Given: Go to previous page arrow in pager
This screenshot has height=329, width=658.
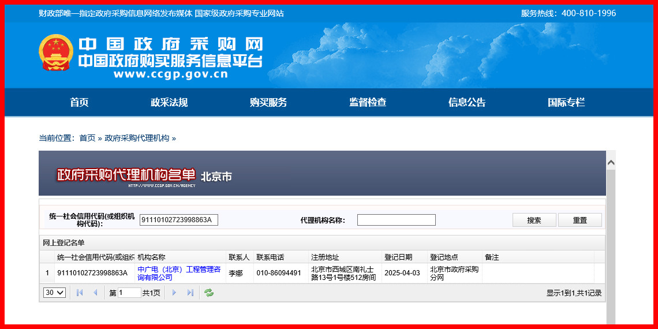Looking at the screenshot, I should coord(95,293).
